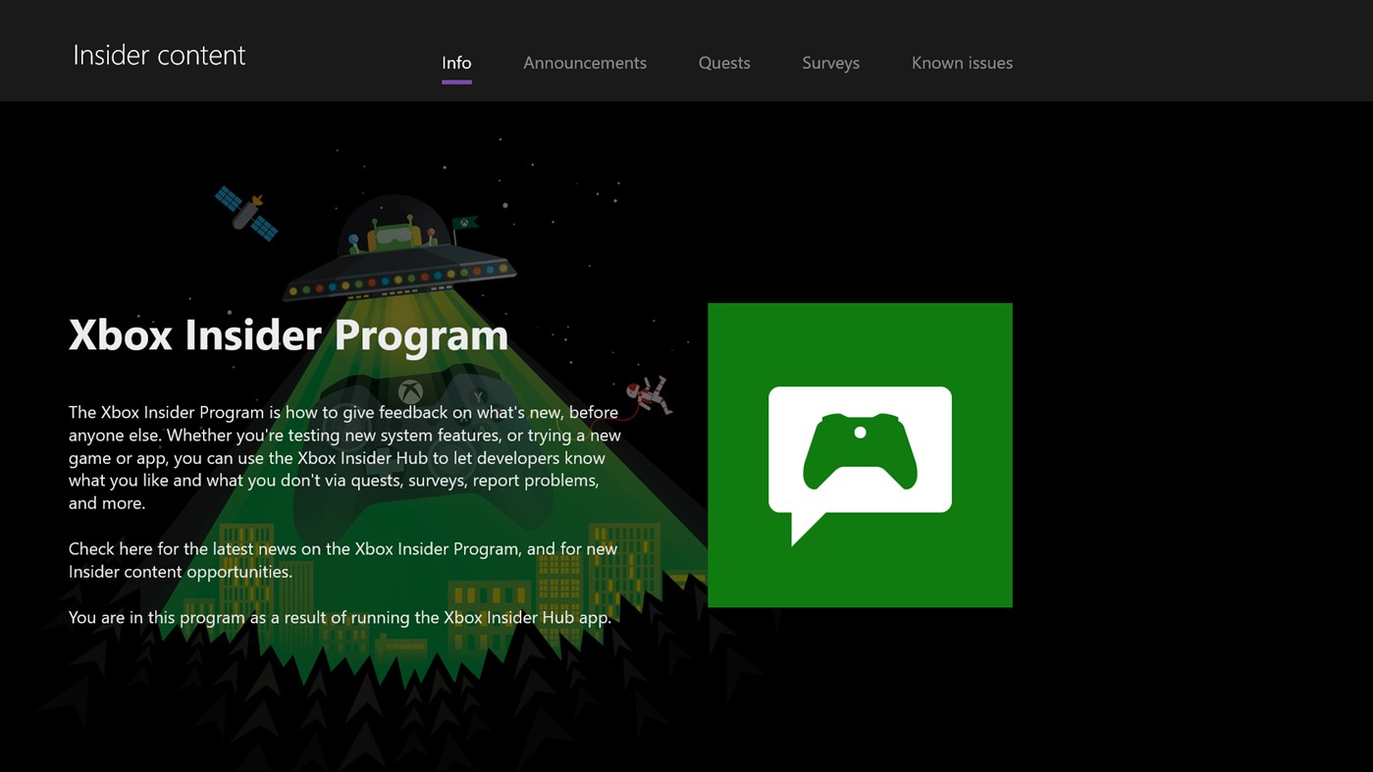Click the paragraph about giving feedback
The height and width of the screenshot is (772, 1373).
click(343, 456)
